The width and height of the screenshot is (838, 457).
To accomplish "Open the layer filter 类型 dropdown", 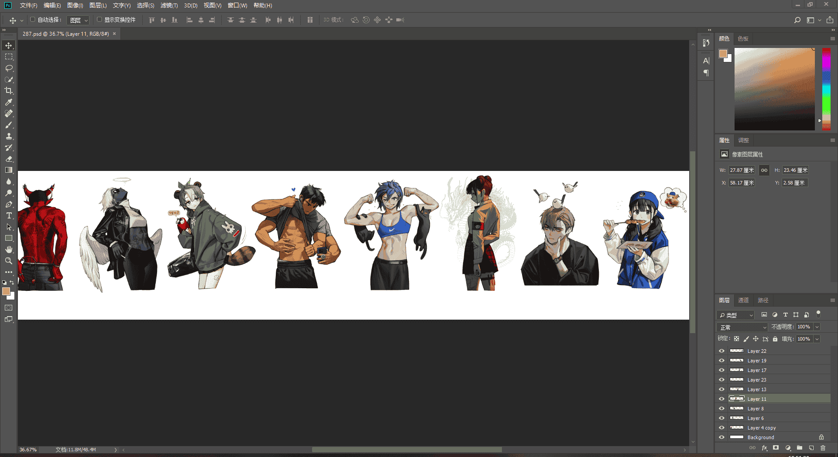I will [x=736, y=315].
